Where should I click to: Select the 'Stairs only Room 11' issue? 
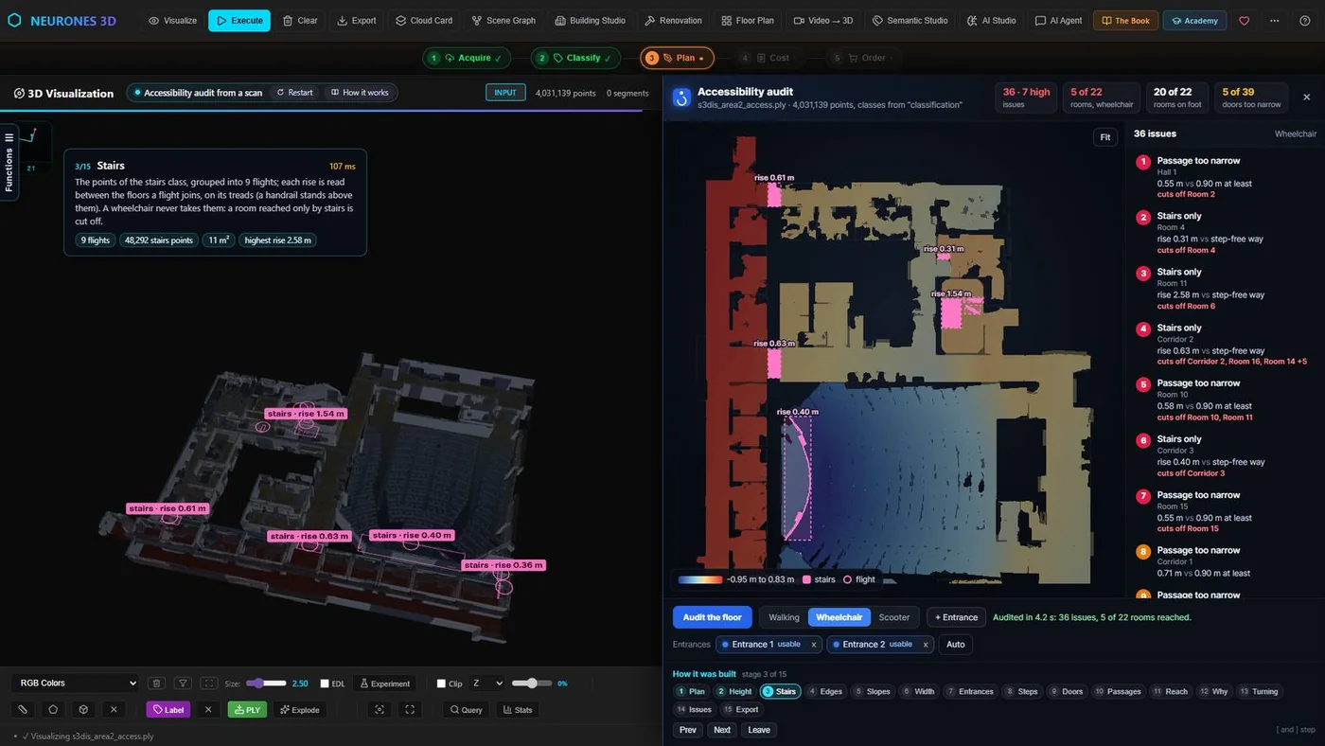tap(1226, 289)
